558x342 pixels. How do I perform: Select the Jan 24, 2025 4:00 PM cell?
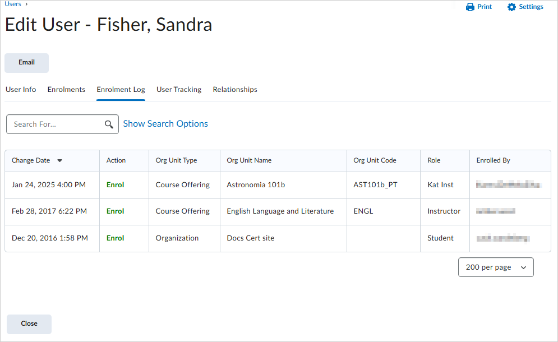(49, 184)
